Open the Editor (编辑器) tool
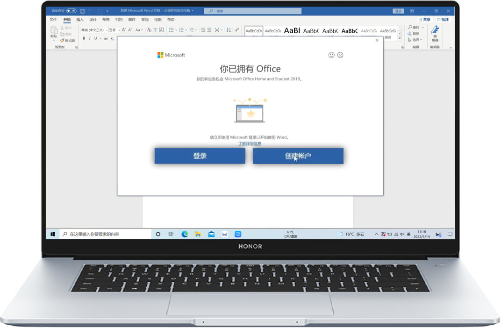 coord(435,34)
